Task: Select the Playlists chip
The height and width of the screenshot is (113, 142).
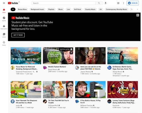Action: pyautogui.click(x=51, y=9)
